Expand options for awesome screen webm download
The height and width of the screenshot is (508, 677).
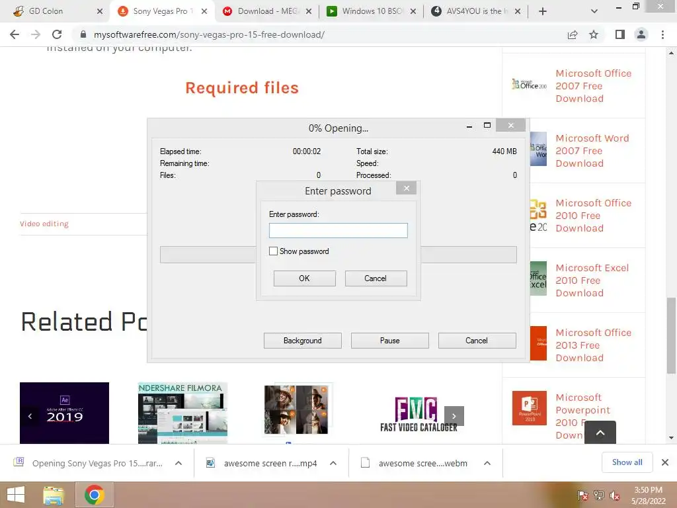click(x=487, y=463)
